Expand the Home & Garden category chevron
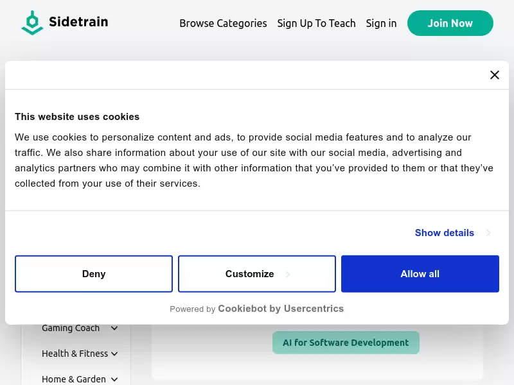This screenshot has width=514, height=385. [x=114, y=379]
